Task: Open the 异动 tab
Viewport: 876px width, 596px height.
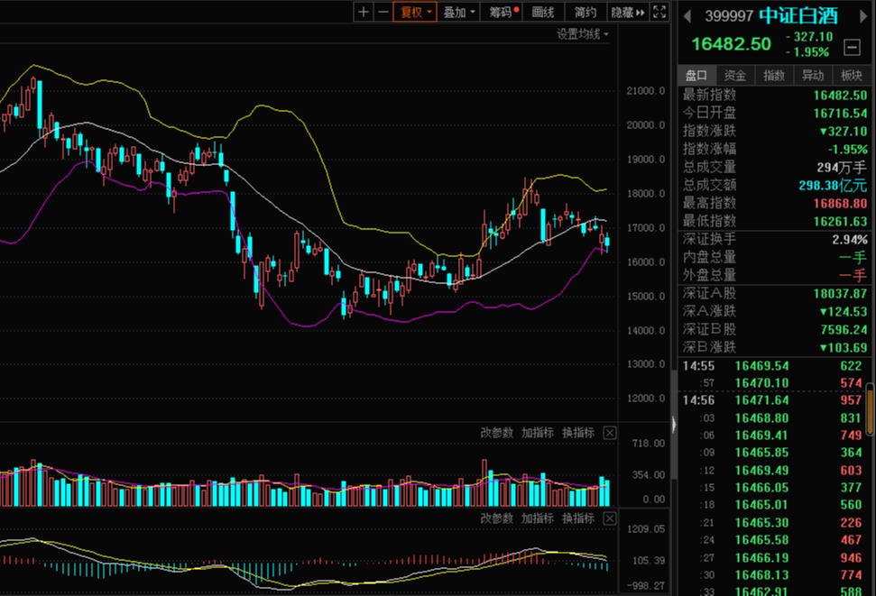Action: [813, 76]
